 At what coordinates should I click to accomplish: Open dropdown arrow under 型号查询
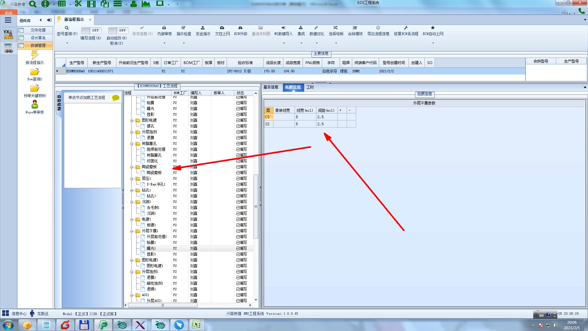67,43
